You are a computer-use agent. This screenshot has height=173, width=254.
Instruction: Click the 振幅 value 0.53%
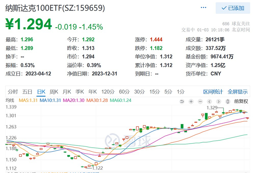[x=28, y=65]
